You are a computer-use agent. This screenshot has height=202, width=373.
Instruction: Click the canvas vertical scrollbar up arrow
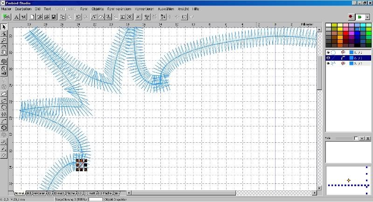tap(319, 30)
